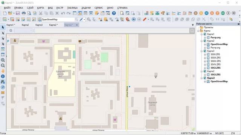Close the Рабочее место panel

238,24
